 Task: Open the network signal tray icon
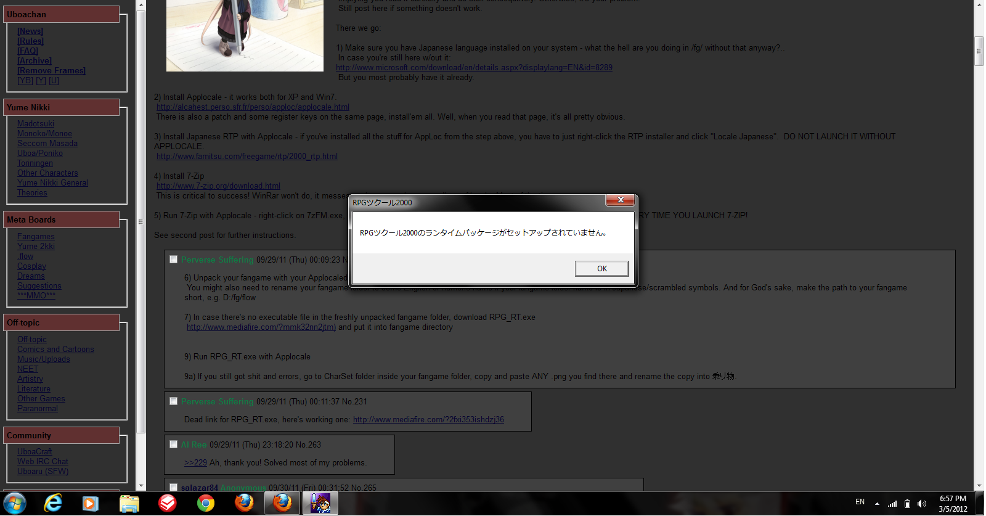point(892,504)
